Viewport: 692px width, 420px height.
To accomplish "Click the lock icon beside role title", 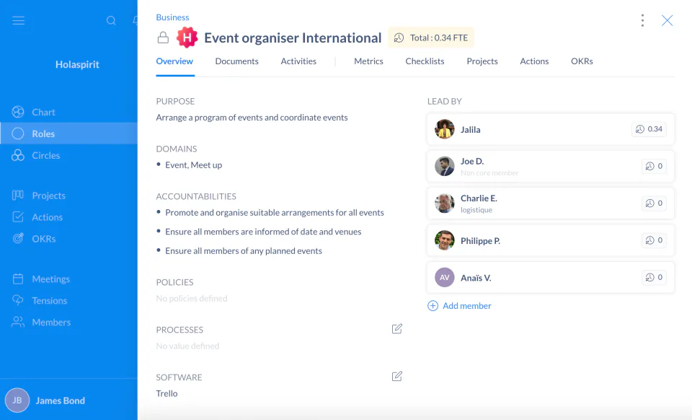I will tap(163, 38).
